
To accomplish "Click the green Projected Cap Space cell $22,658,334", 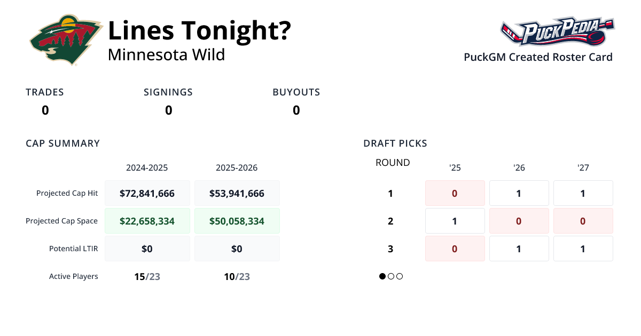I will [x=147, y=220].
